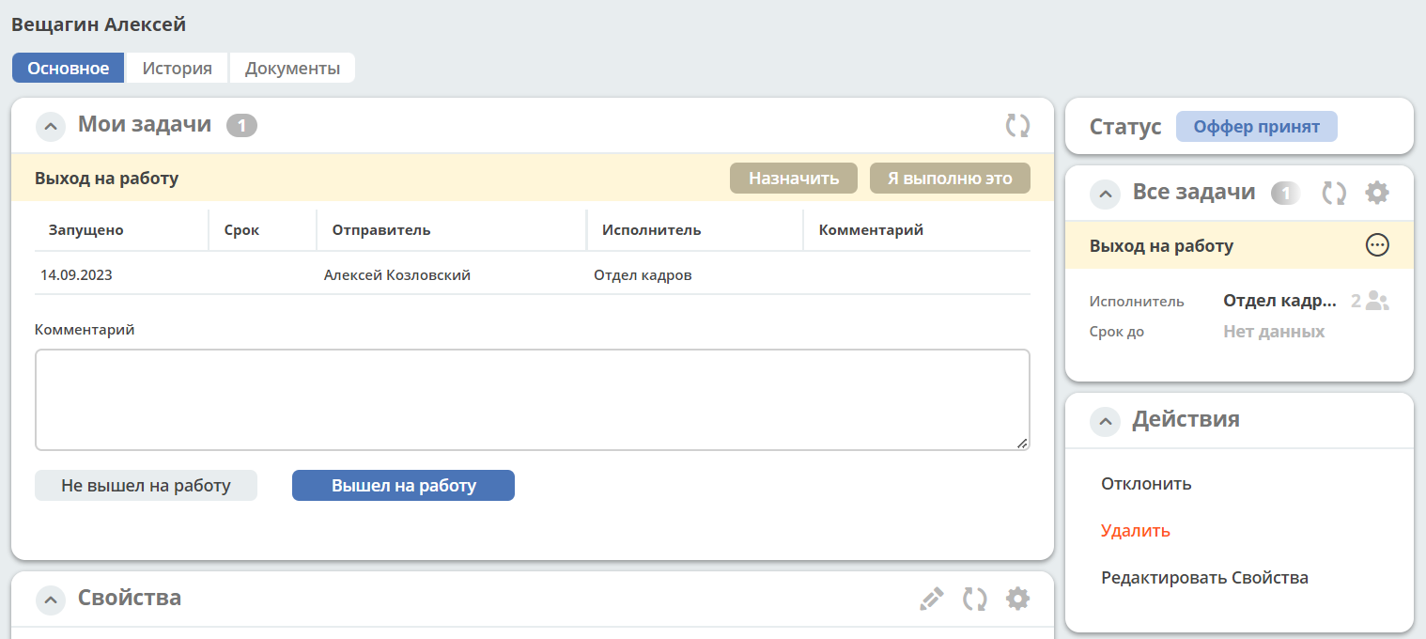Click the group members icon next to Отдел кадр...
The height and width of the screenshot is (639, 1426).
coord(1377,302)
